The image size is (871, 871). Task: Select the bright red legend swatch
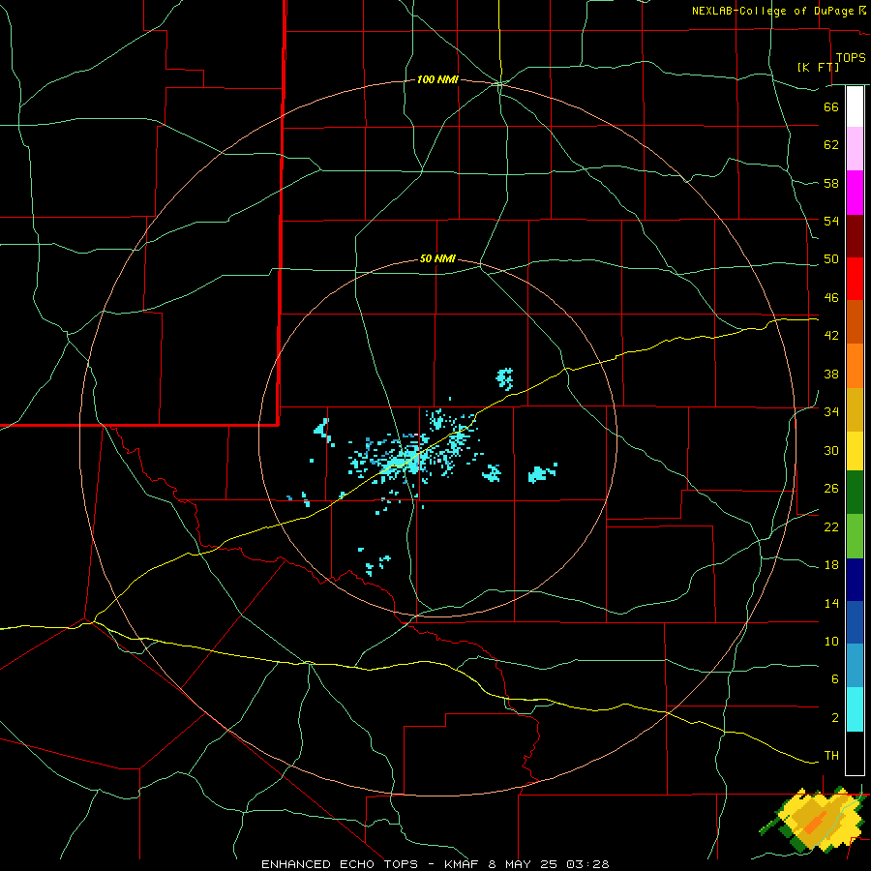click(855, 279)
